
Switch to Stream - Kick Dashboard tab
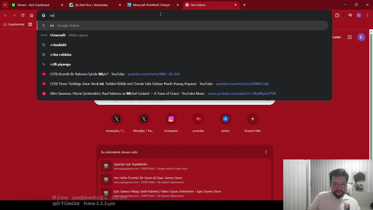[x=37, y=5]
